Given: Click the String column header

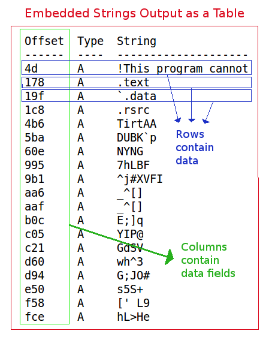Looking at the screenshot, I should (x=137, y=41).
